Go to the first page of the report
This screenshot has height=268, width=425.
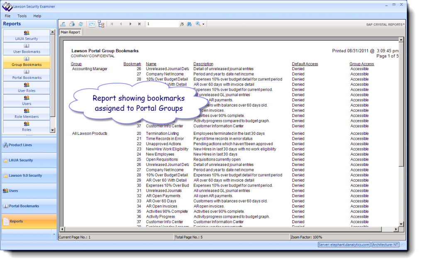[x=112, y=24]
